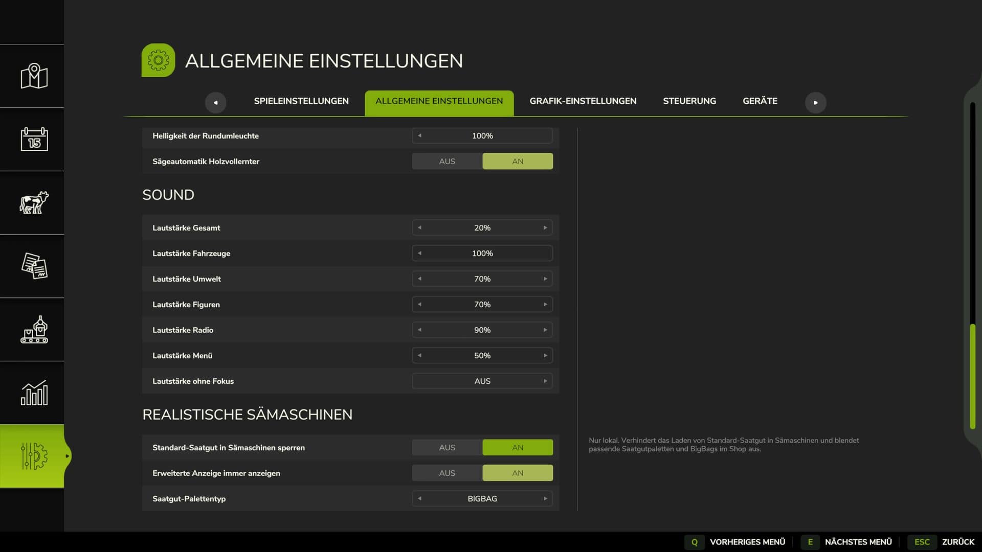Turn Sägeautomatik Holzvollernter to AUS

click(447, 162)
